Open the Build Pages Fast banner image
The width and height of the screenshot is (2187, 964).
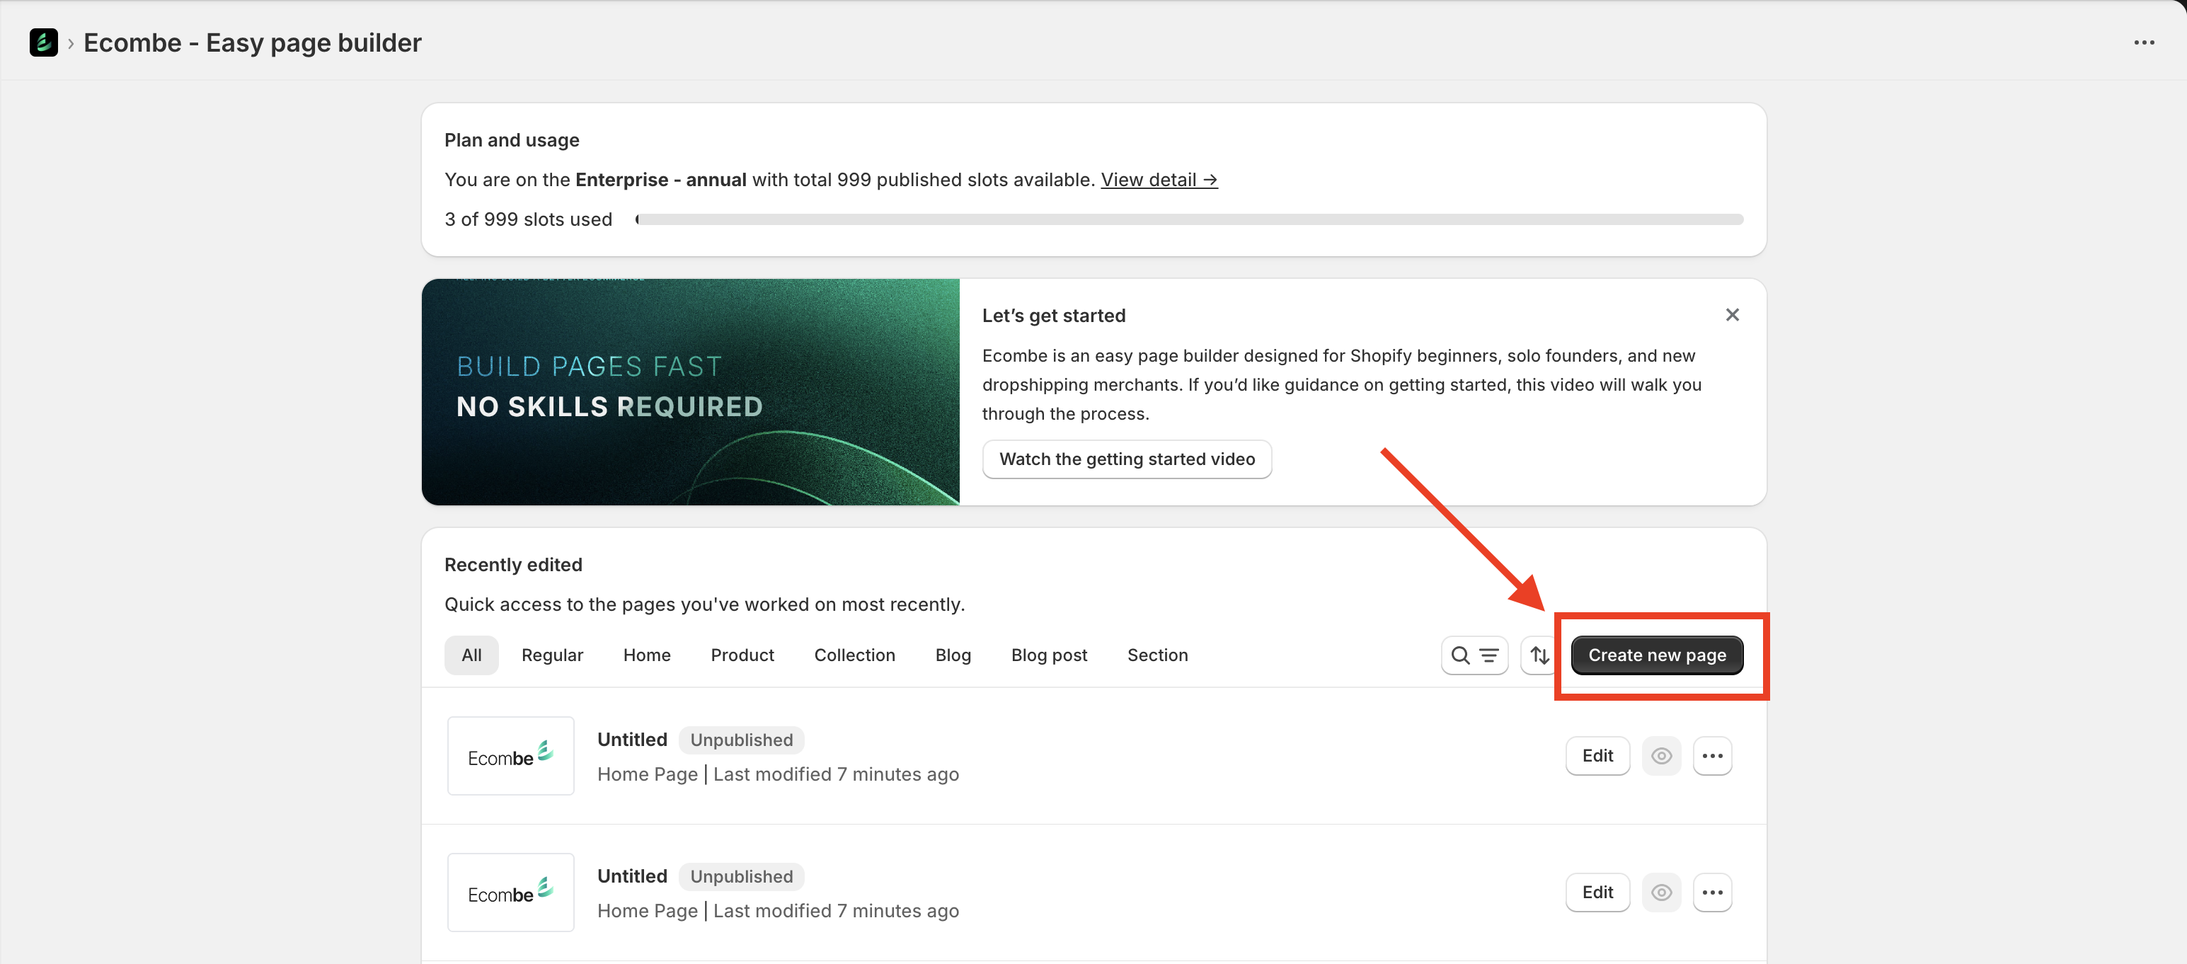[x=690, y=392]
